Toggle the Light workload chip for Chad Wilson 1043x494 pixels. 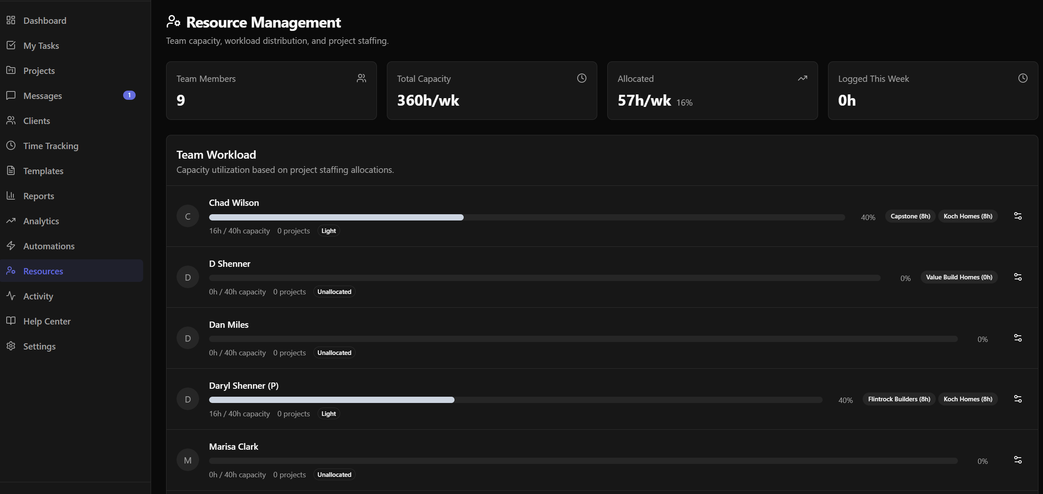click(328, 230)
